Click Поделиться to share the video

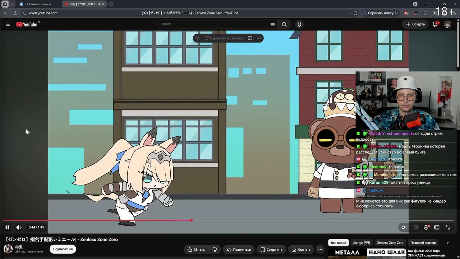(239, 250)
